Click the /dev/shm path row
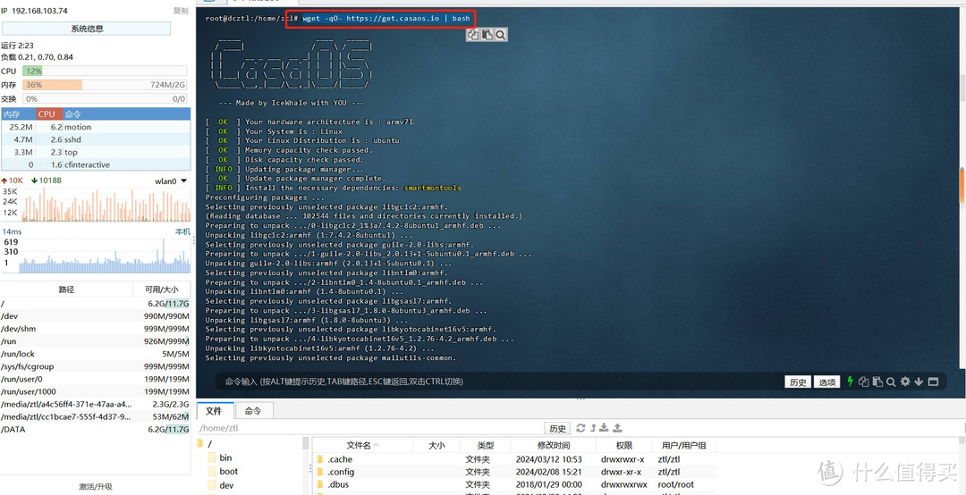This screenshot has height=495, width=966. point(96,329)
